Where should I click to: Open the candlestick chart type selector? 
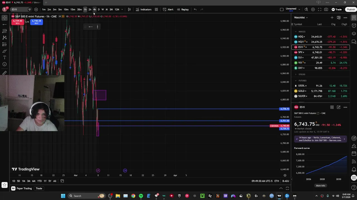point(129,9)
